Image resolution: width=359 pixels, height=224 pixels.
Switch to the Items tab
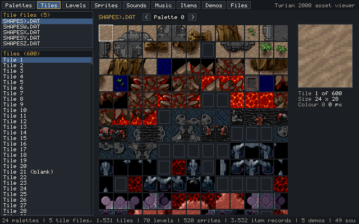pyautogui.click(x=188, y=5)
